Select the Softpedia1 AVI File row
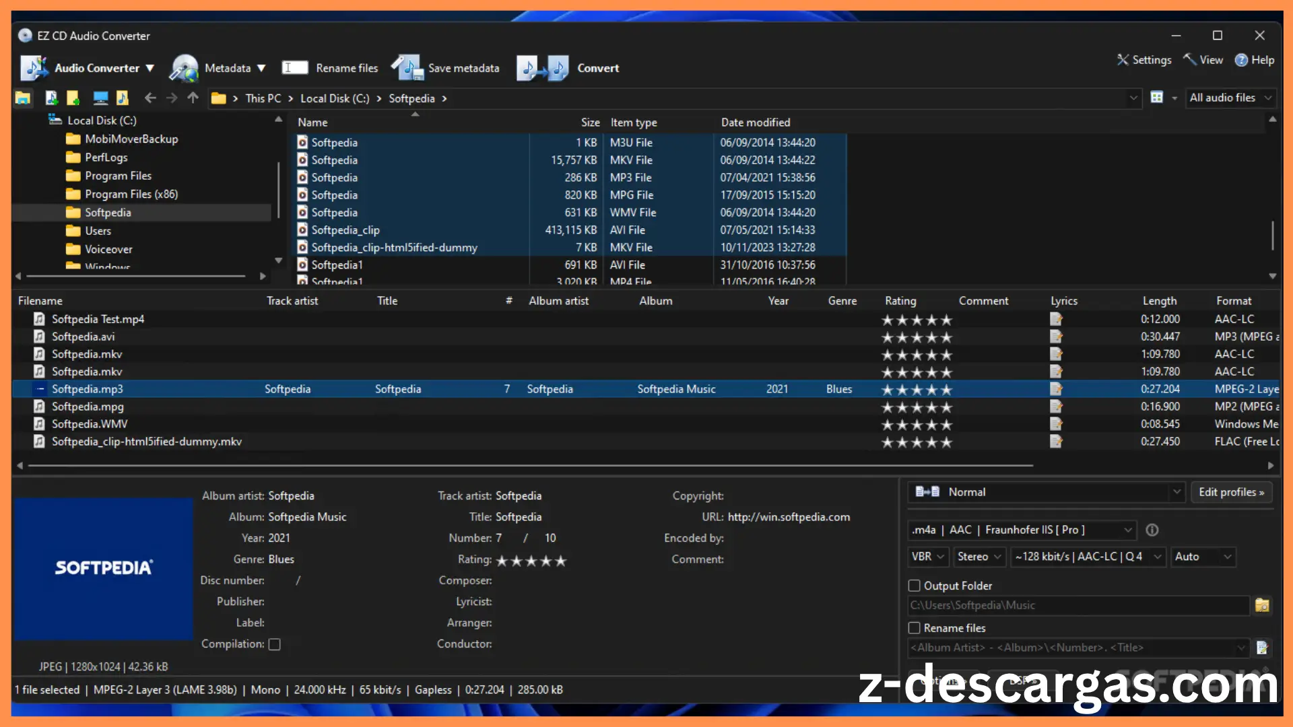This screenshot has height=727, width=1293. click(x=570, y=265)
